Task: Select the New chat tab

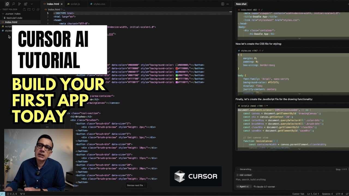Action: (241, 4)
